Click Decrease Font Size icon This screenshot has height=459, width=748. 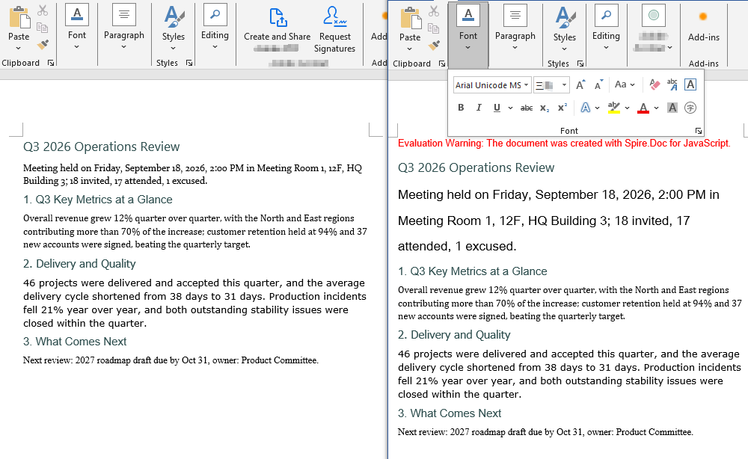[598, 84]
